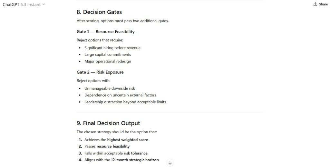Click the "Gate 2 — Risk Exposure" subheading
Viewport: 330px width, 167px height.
coord(100,72)
